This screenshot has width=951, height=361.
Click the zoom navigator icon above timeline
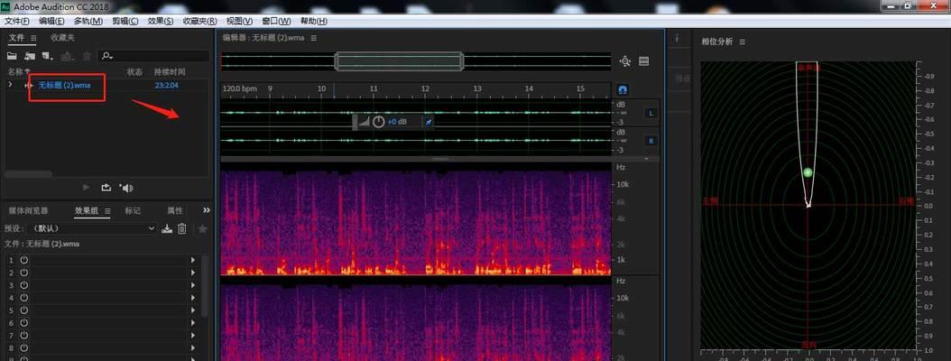625,60
